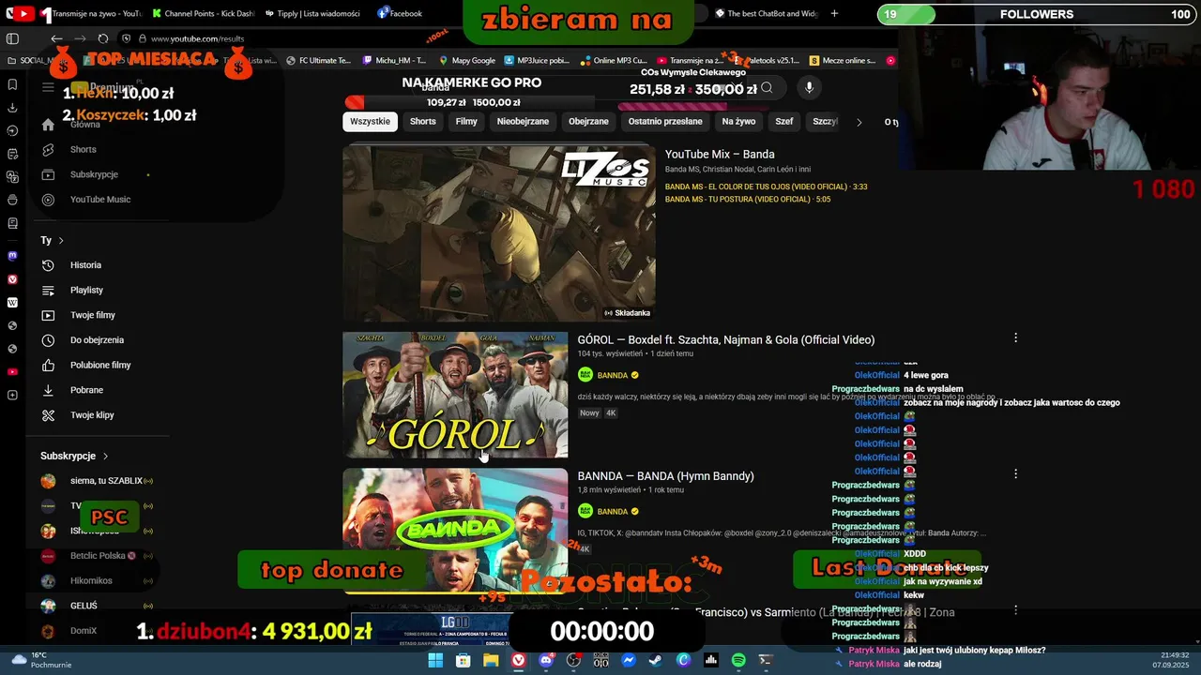The image size is (1201, 675).
Task: Play the BANNDA hymn video thumbnail
Action: [455, 531]
